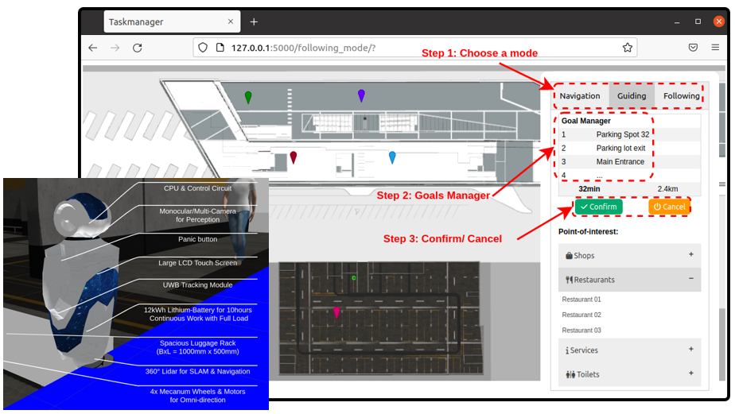
Task: Click the Shops bag icon
Action: (x=569, y=256)
